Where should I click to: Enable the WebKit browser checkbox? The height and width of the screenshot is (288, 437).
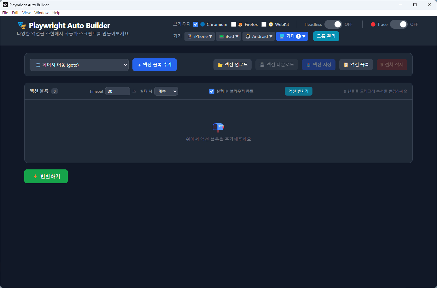click(x=264, y=24)
